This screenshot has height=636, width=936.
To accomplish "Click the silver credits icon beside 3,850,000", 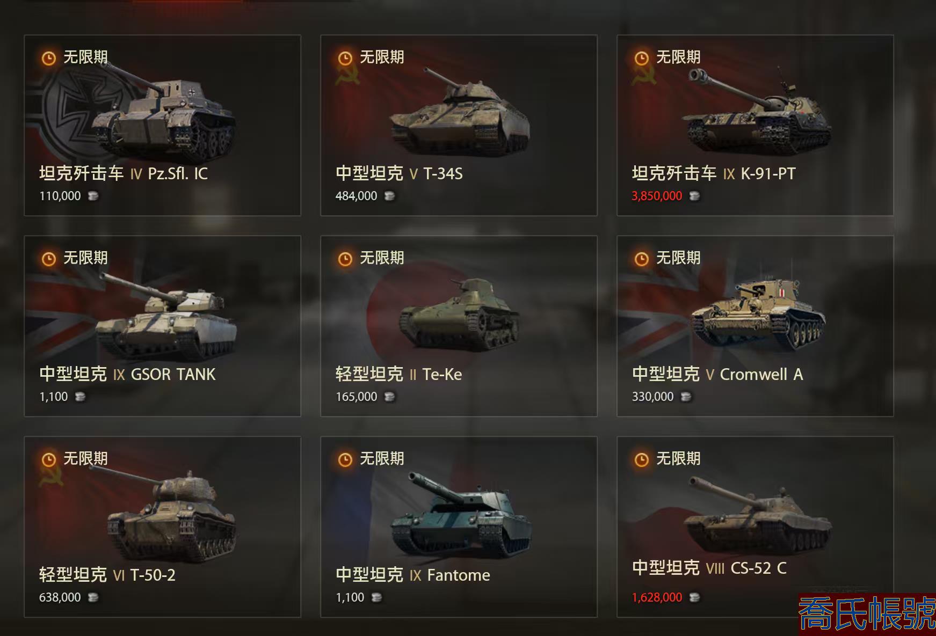I will 694,196.
